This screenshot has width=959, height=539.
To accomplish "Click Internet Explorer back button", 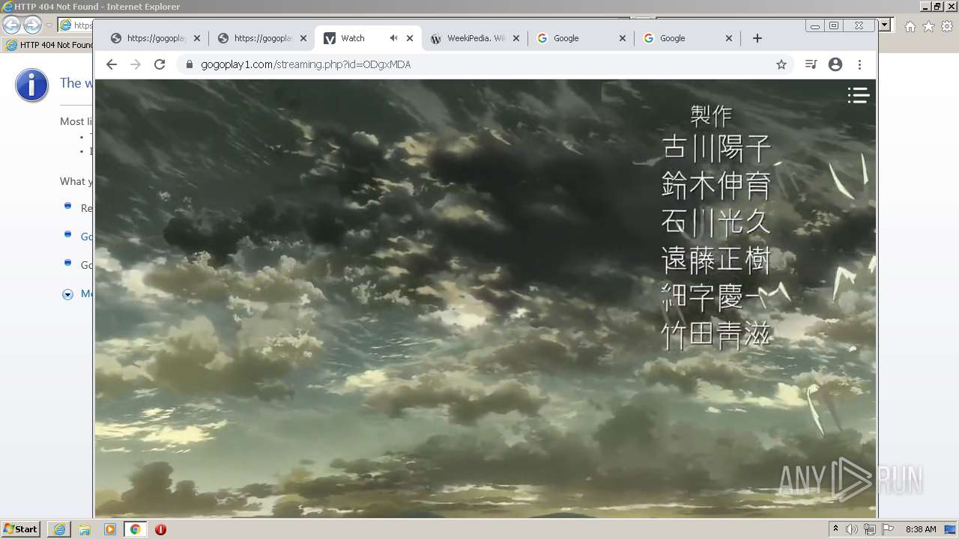I will [11, 25].
